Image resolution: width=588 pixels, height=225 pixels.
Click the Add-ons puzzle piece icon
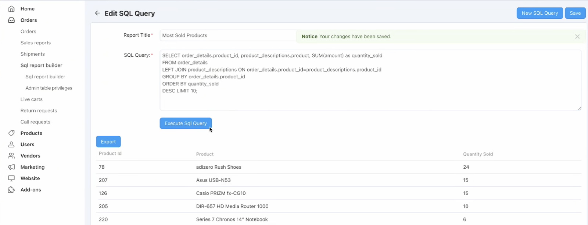pos(11,190)
